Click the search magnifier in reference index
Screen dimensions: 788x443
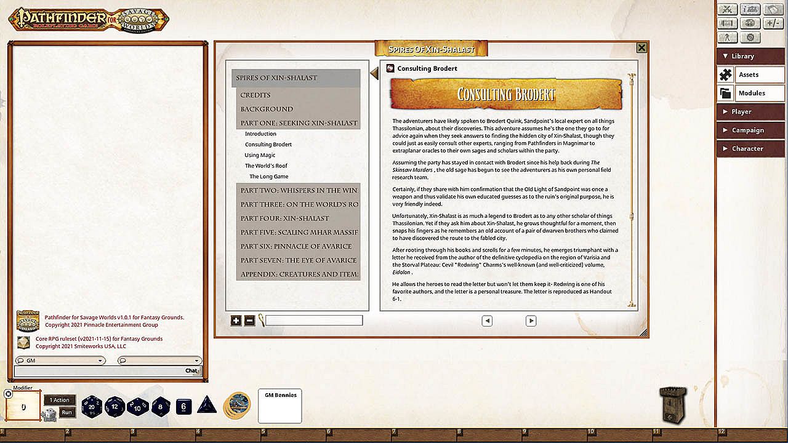point(261,320)
